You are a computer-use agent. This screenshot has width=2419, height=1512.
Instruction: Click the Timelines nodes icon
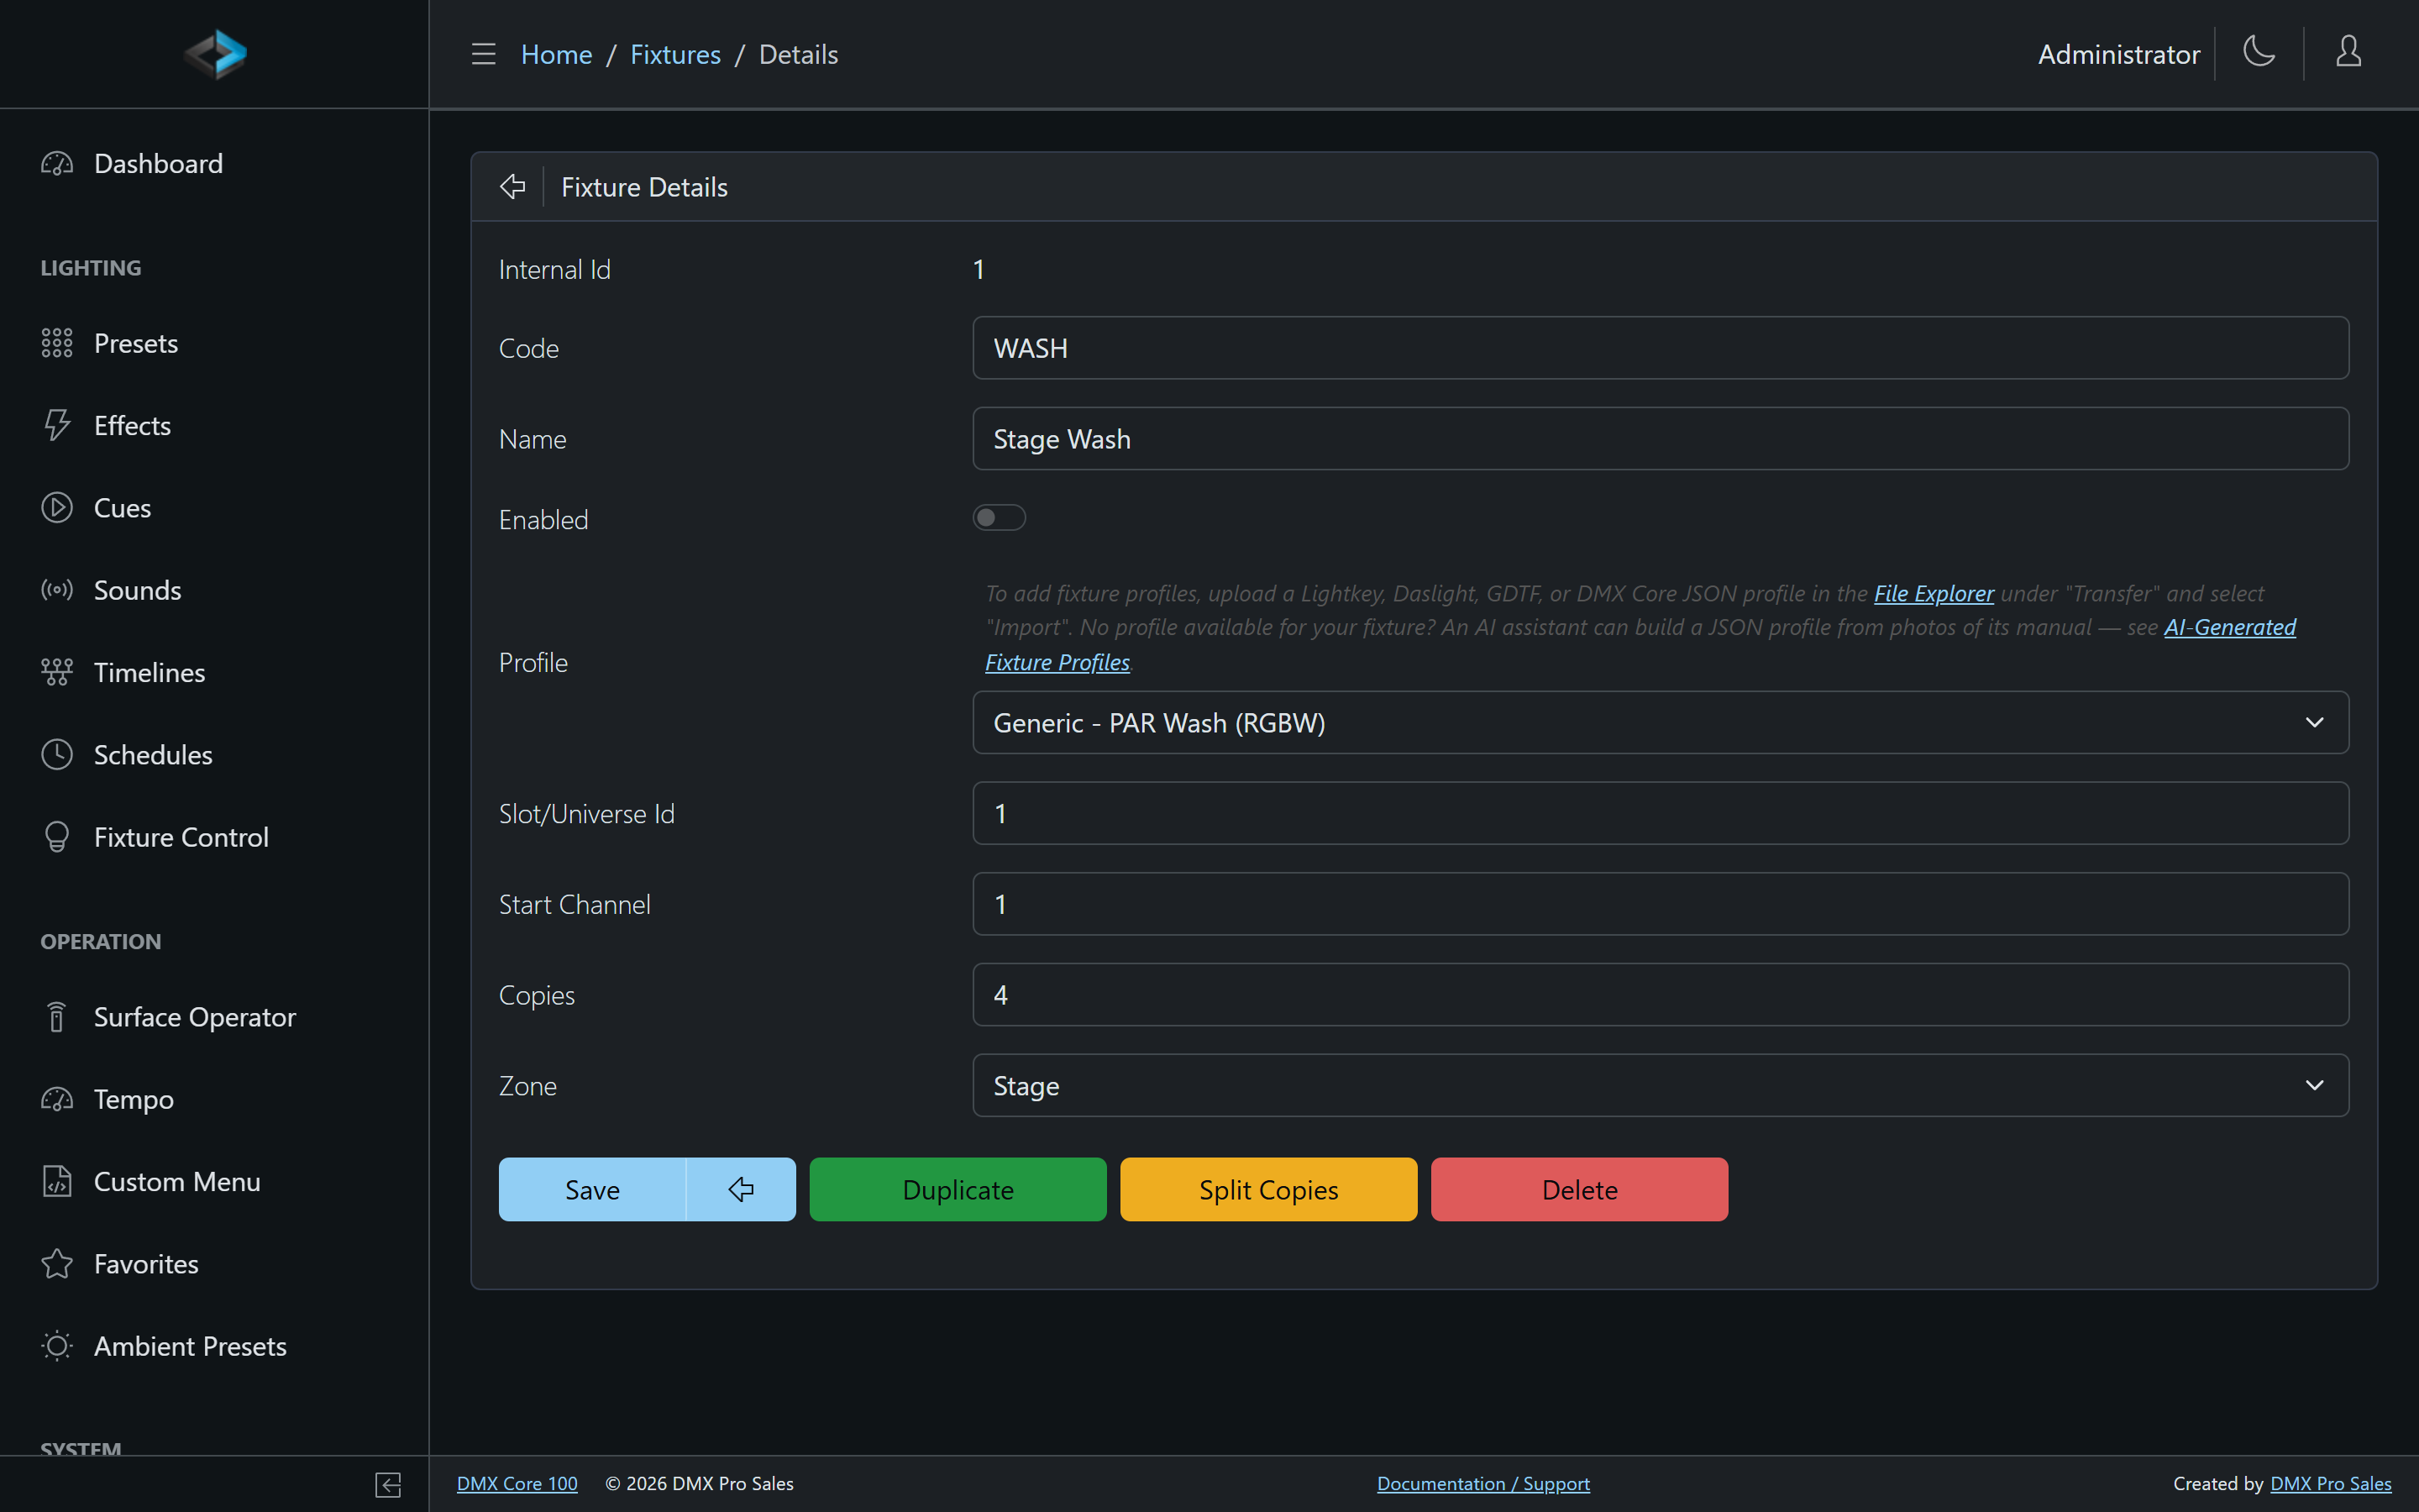(x=57, y=672)
